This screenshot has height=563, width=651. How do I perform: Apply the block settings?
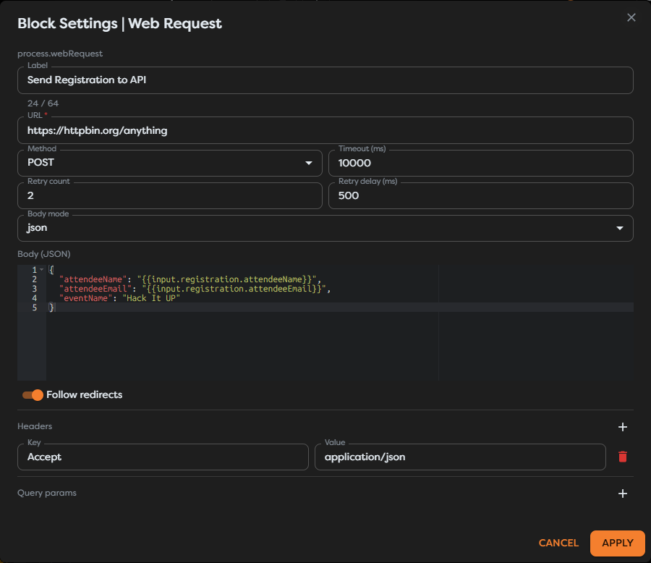[618, 543]
